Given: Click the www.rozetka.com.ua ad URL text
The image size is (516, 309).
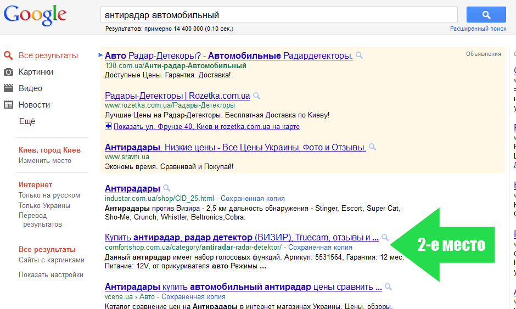Looking at the screenshot, I should [170, 105].
